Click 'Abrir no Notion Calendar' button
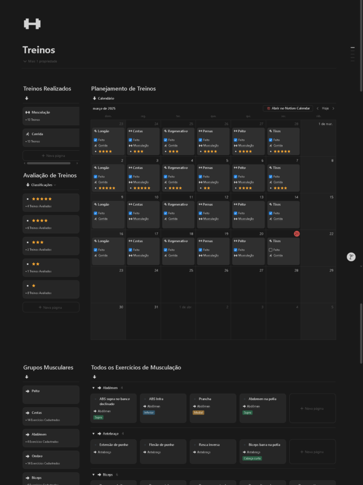This screenshot has height=485, width=363. coord(288,108)
